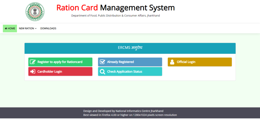Click the Jharkhand government emblem logo
This screenshot has height=122, width=260.
pos(35,12)
